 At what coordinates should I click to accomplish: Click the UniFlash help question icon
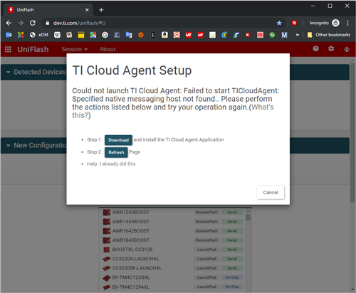[315, 49]
